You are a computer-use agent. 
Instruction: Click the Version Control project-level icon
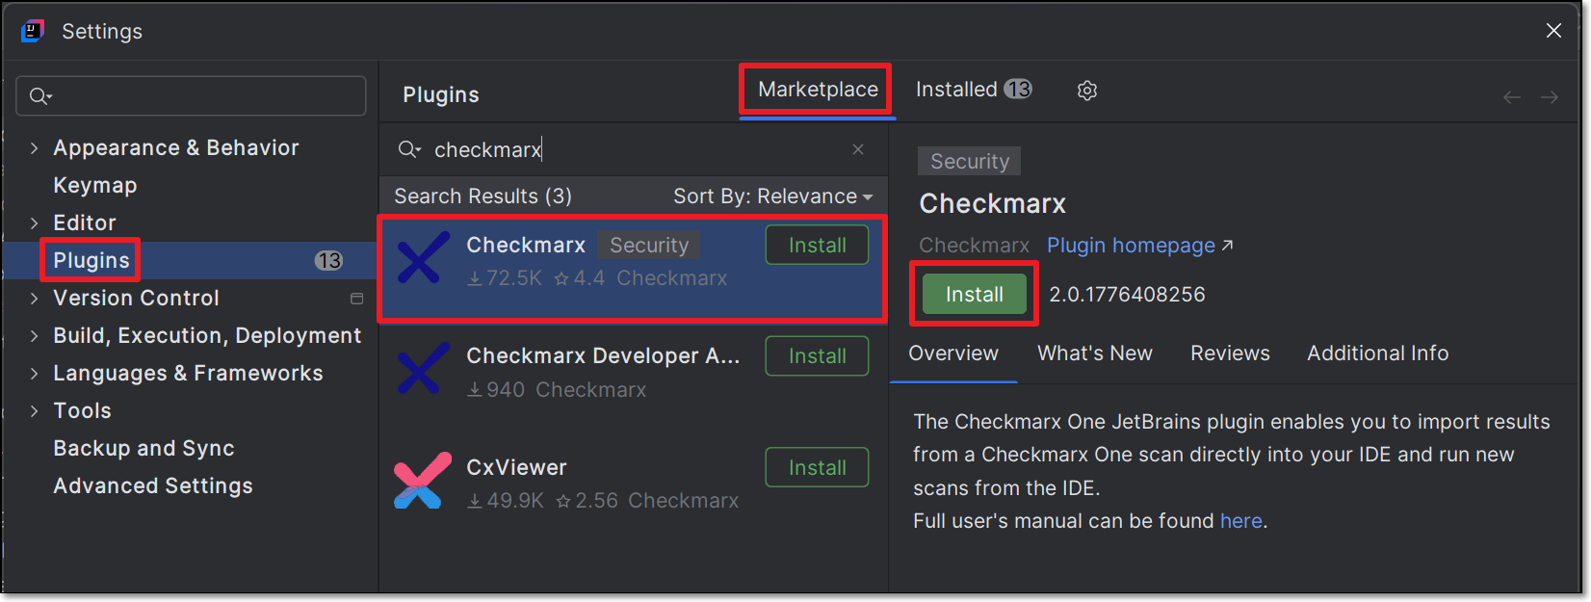[356, 299]
